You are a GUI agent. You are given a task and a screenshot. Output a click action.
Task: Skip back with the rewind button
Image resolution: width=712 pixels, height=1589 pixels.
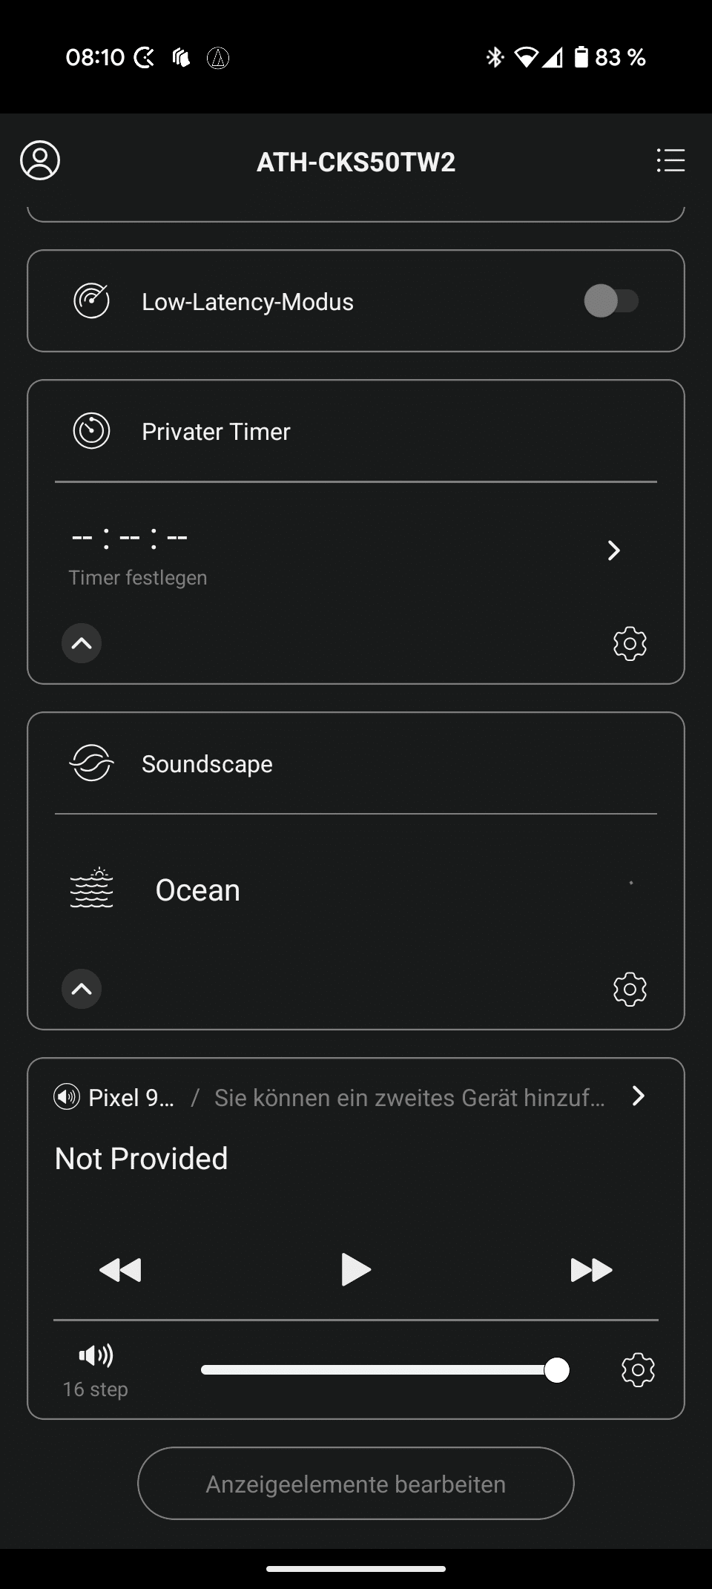click(120, 1269)
